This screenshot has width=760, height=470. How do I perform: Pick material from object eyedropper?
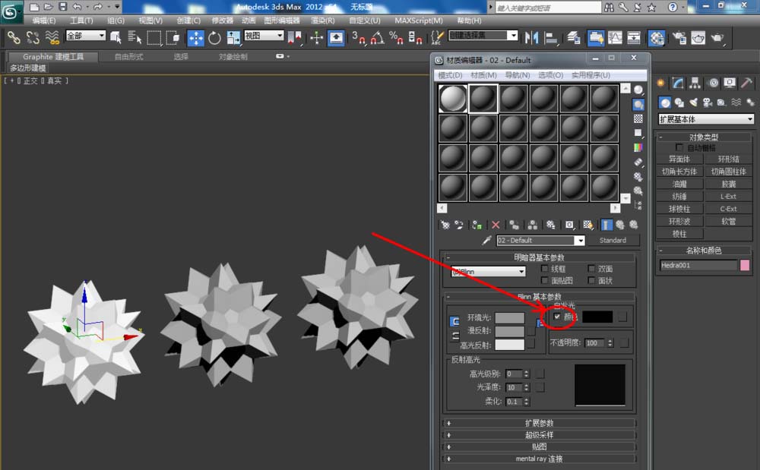[486, 241]
